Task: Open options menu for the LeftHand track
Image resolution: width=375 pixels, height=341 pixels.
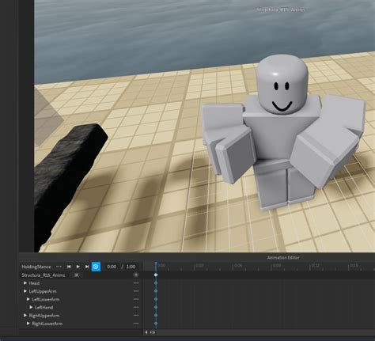Action: (x=136, y=307)
